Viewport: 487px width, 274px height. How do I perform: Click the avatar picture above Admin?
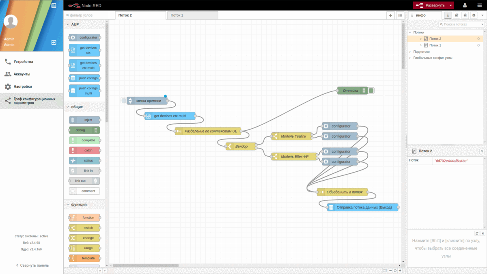tap(11, 22)
